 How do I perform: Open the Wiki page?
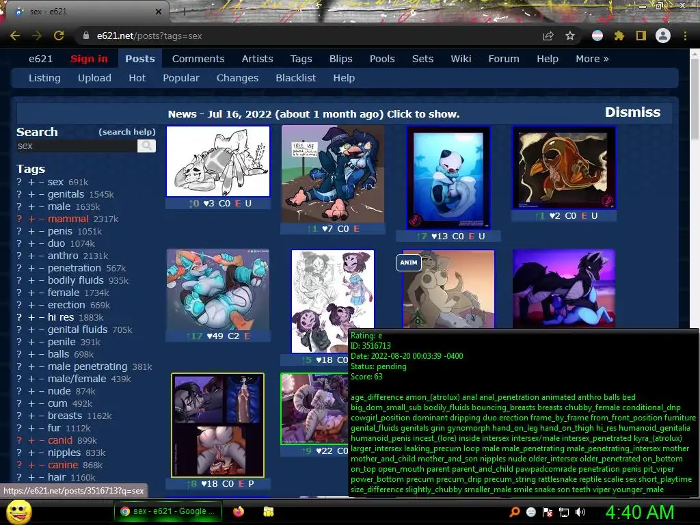[461, 59]
